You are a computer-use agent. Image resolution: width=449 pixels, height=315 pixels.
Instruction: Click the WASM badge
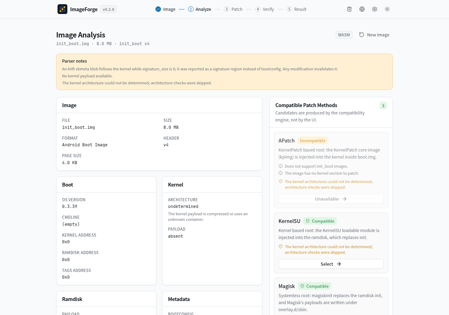344,35
